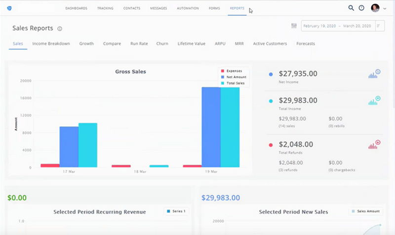Click the Selected Period New Sales title
Viewport: 395px width, 235px height.
click(x=293, y=212)
